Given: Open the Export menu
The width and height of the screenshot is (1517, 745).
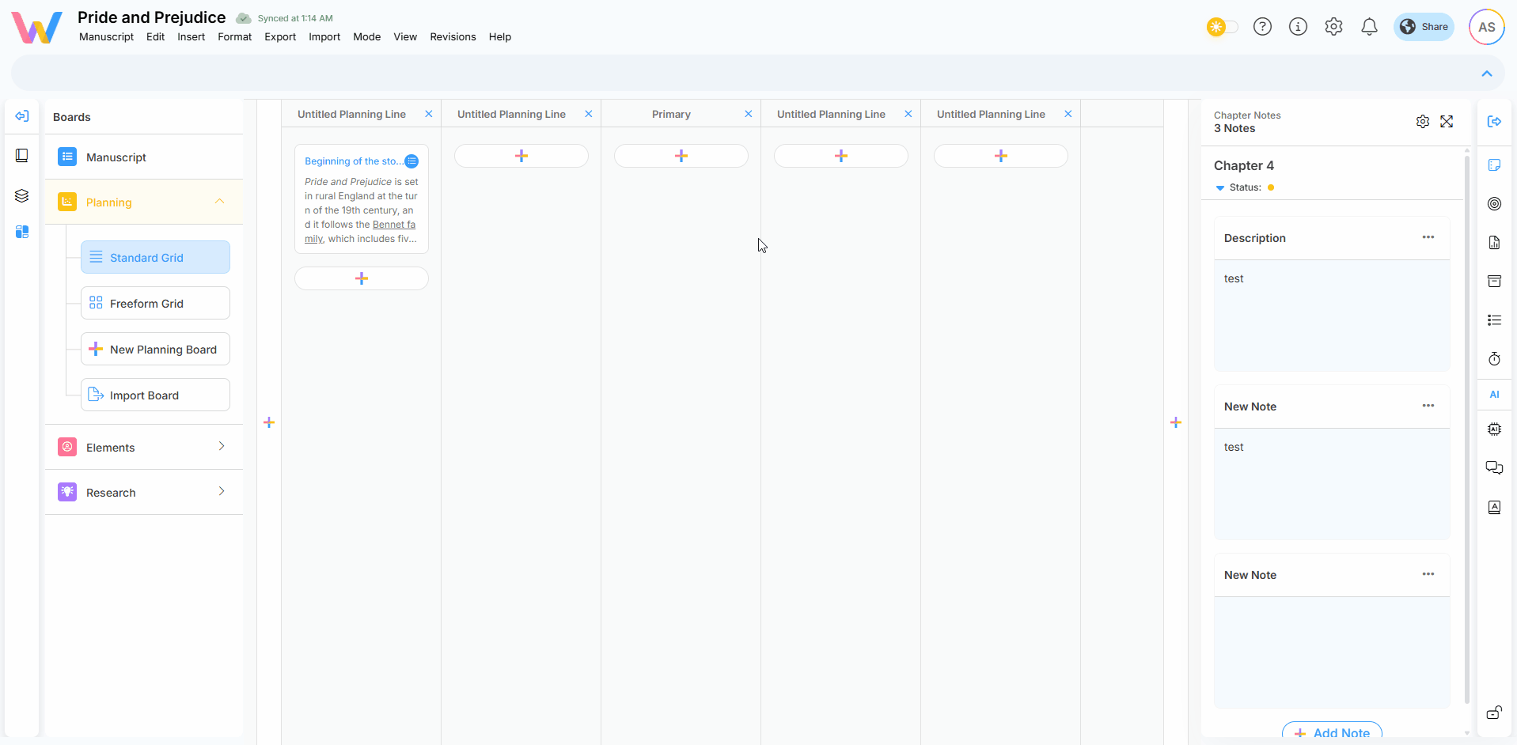Looking at the screenshot, I should pyautogui.click(x=280, y=37).
